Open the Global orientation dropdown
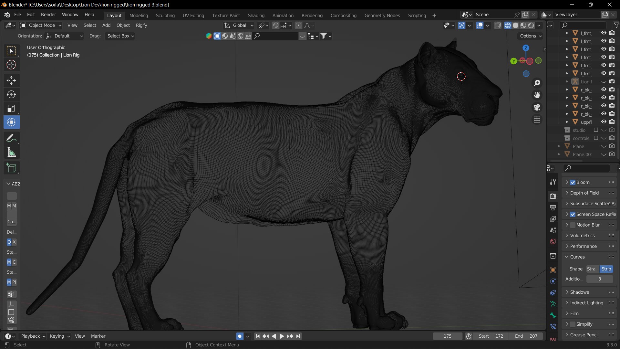This screenshot has height=349, width=620. (239, 25)
